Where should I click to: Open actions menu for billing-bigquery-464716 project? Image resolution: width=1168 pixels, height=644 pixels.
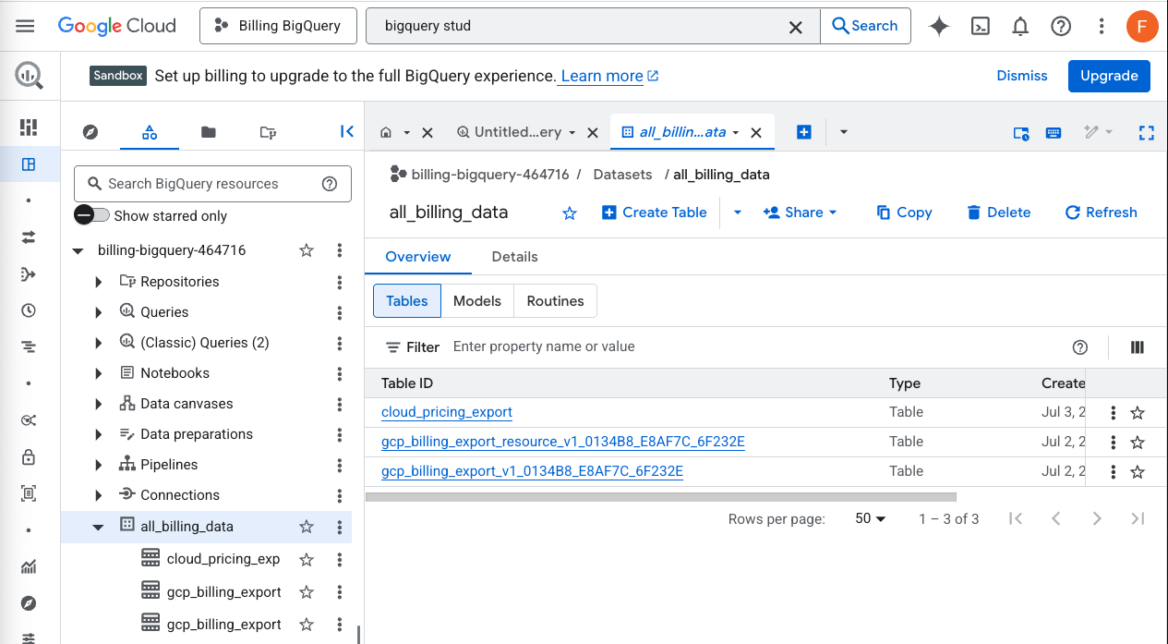tap(340, 250)
